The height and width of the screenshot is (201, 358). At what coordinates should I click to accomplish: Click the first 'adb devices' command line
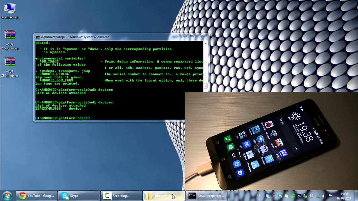click(74, 90)
